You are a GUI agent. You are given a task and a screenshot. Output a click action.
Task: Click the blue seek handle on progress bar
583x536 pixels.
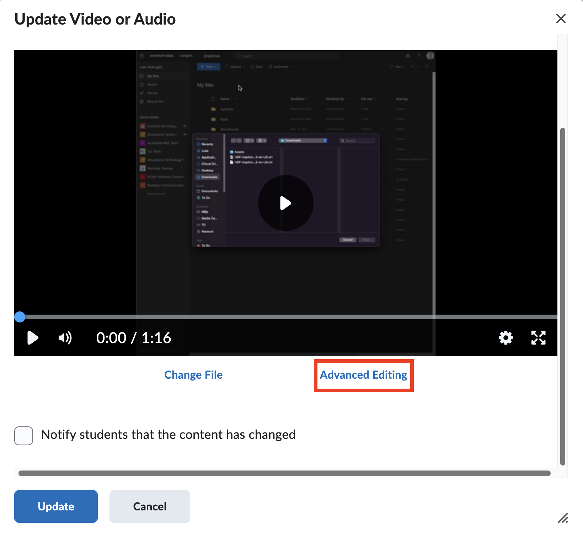click(20, 317)
